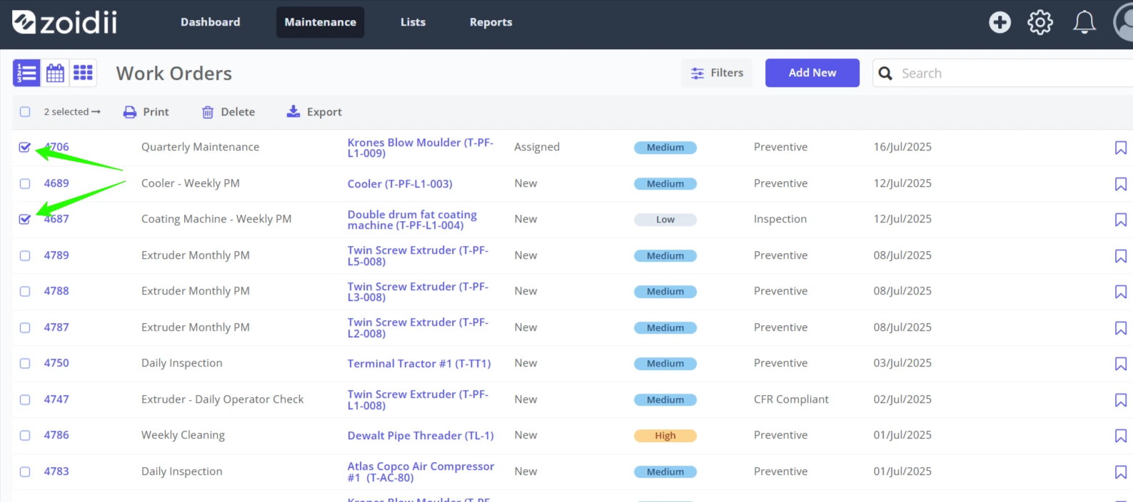1133x502 pixels.
Task: Click the High priority badge
Action: coord(665,436)
